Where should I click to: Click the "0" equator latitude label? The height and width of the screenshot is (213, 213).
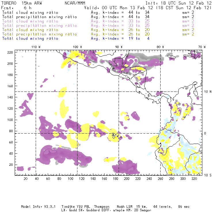(205, 133)
